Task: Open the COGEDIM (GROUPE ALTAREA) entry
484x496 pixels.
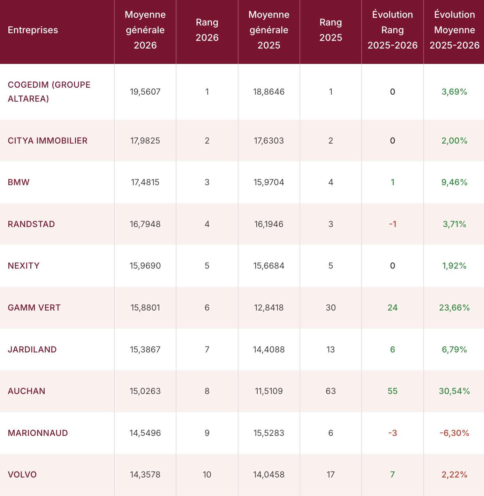Action: coord(49,92)
